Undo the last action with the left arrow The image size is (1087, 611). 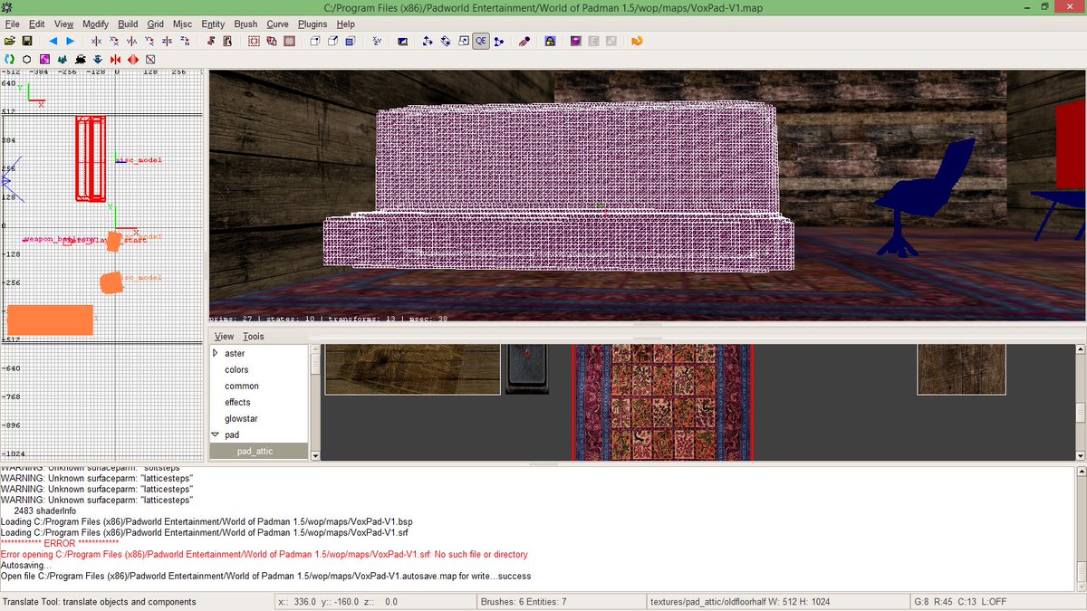(x=53, y=41)
